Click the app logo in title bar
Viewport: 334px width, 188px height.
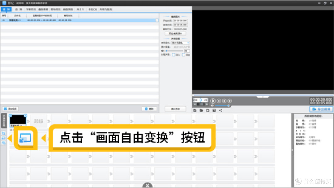click(4, 3)
